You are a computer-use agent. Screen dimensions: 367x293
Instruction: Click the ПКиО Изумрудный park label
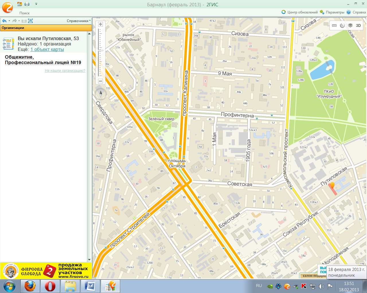pos(329,94)
